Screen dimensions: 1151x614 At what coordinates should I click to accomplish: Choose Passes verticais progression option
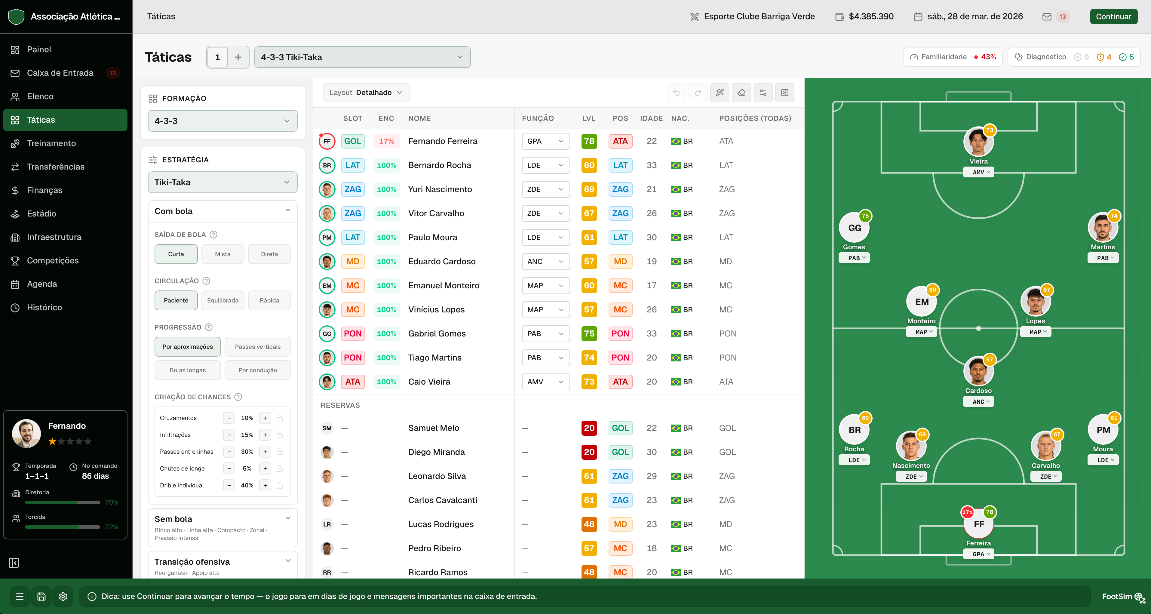[x=258, y=347]
